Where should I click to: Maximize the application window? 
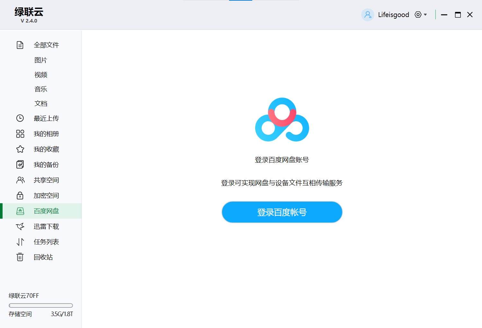pos(458,15)
